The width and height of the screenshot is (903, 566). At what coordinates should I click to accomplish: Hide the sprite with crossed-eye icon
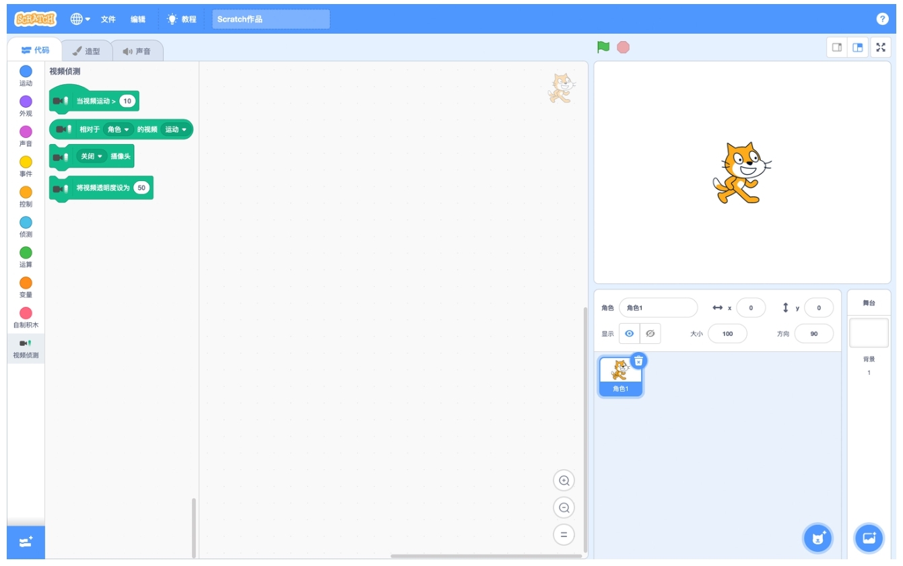pos(650,334)
